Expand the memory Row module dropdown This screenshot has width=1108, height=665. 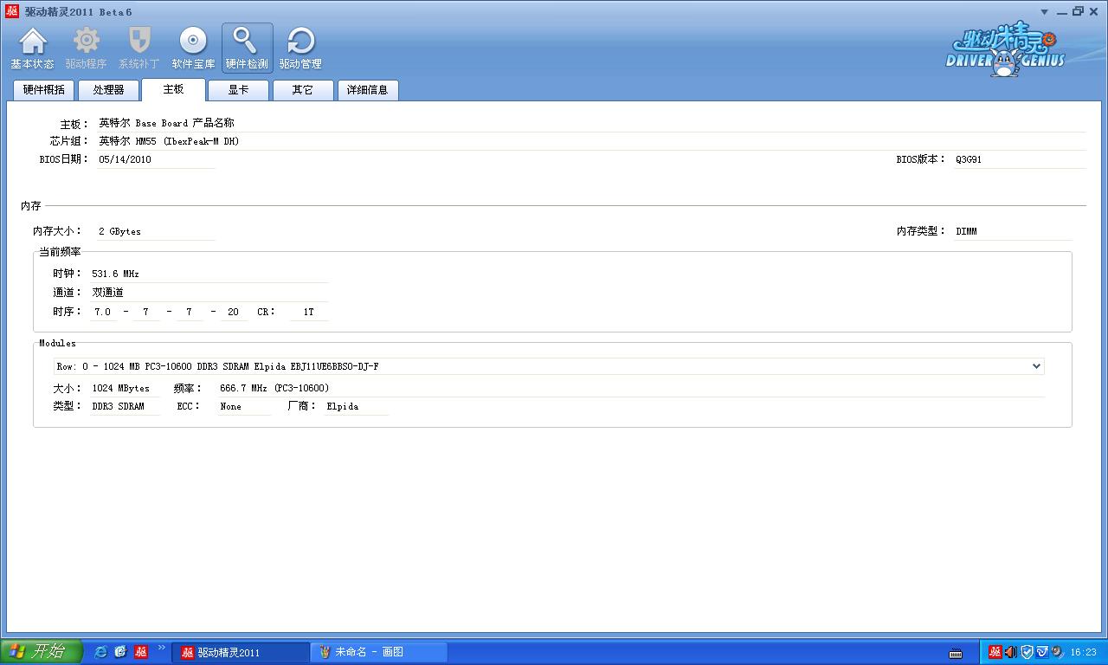point(1036,366)
